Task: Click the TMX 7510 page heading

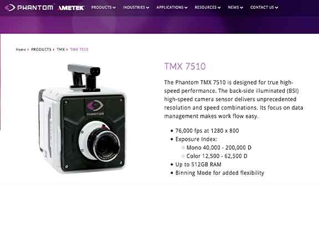Action: click(185, 66)
